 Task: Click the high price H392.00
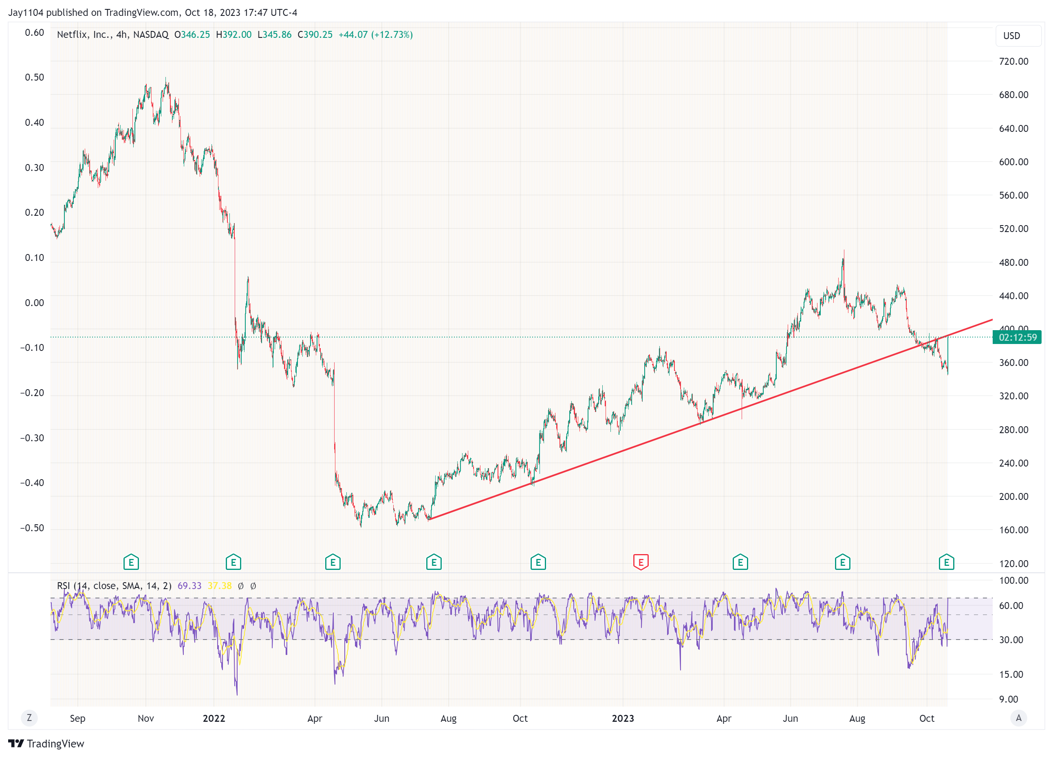[234, 34]
